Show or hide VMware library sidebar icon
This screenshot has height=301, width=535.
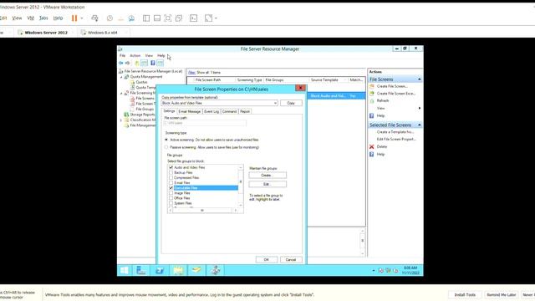[x=146, y=18]
